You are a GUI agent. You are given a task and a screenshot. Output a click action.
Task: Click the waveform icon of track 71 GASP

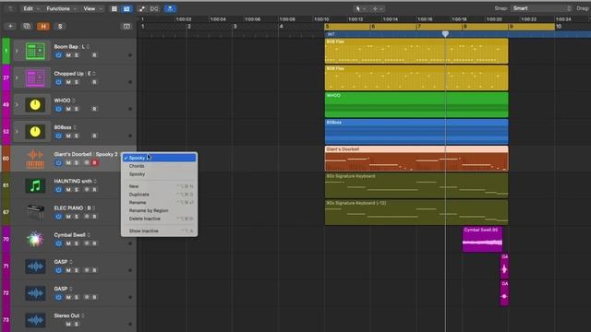(x=35, y=267)
